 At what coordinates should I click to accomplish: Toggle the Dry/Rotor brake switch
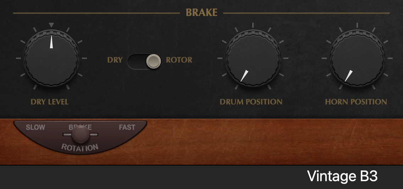[144, 61]
